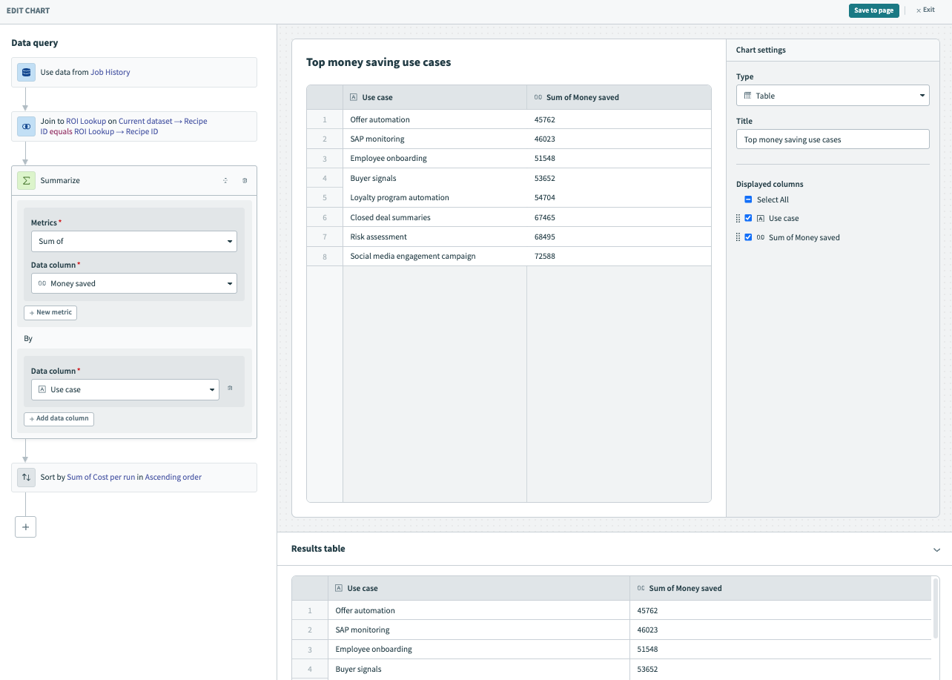952x680 pixels.
Task: Click the New metric button
Action: 50,312
